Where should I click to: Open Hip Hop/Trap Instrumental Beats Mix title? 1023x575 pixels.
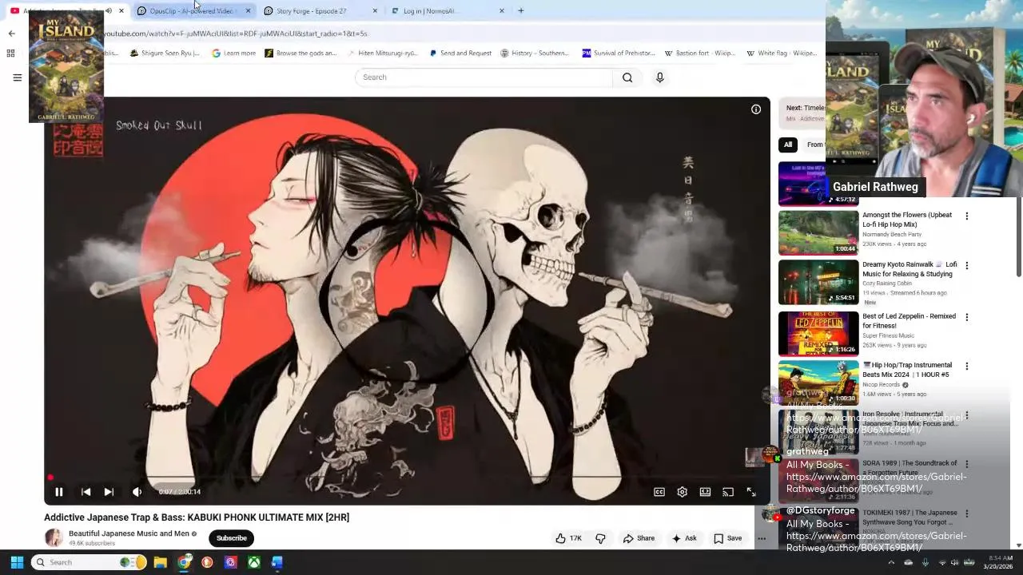pos(907,370)
